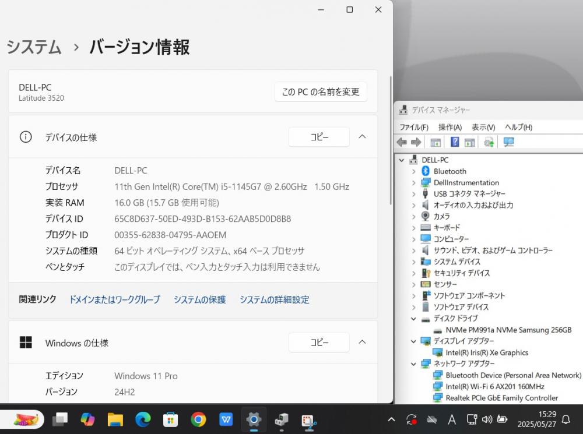Open Snipping Tool from the taskbar

point(309,421)
